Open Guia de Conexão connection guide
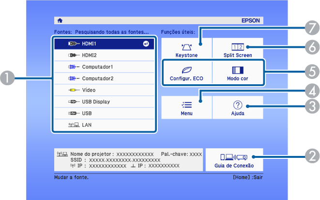Screen dimensions: 320x200 pyautogui.click(x=234, y=159)
